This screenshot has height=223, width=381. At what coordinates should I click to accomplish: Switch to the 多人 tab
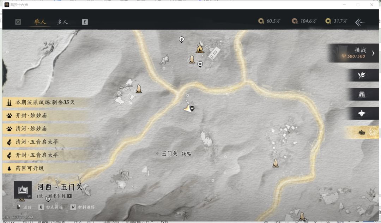coord(62,22)
